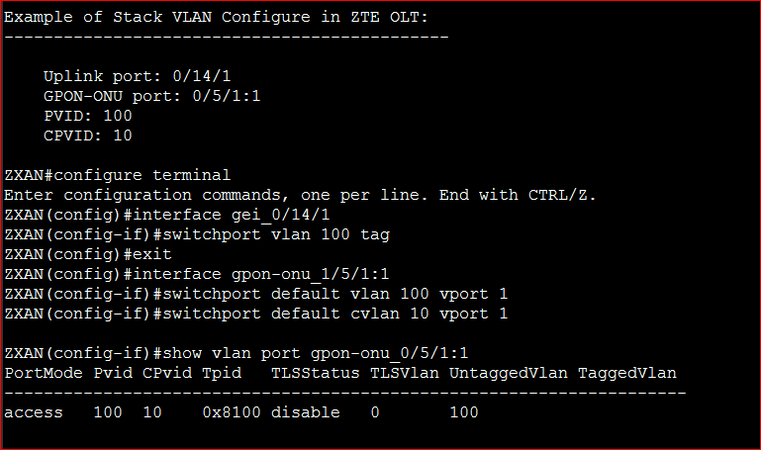Screen dimensions: 761x450
Task: Click the 'TaggedVlan' column header
Action: pyautogui.click(x=626, y=373)
